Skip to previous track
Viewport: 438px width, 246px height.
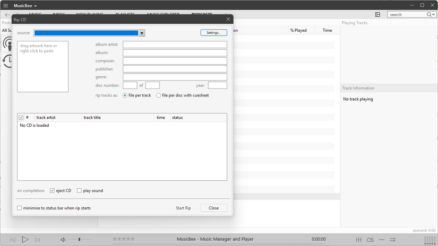coord(13,240)
